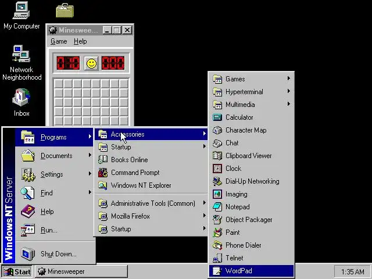The height and width of the screenshot is (279, 372).
Task: Click the Object Packager icon
Action: [x=217, y=220]
